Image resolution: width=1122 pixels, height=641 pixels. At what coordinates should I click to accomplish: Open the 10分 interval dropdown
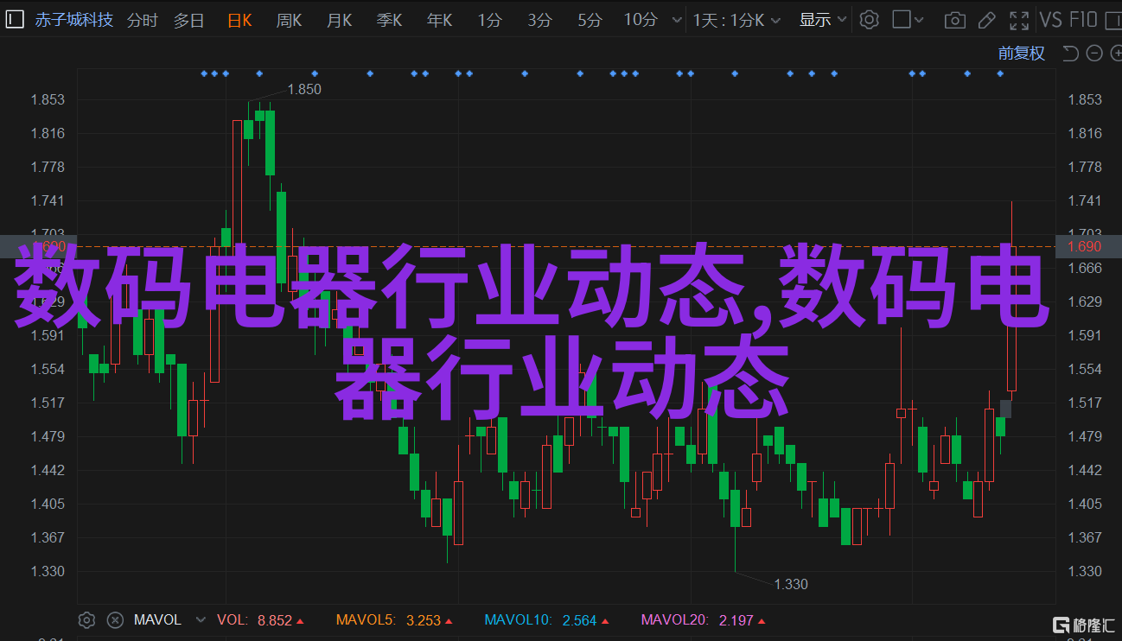(x=677, y=20)
